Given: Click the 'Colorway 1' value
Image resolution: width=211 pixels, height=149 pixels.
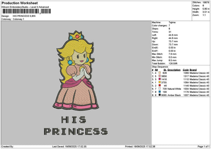Looking at the screenshot, I should coord(18,19).
